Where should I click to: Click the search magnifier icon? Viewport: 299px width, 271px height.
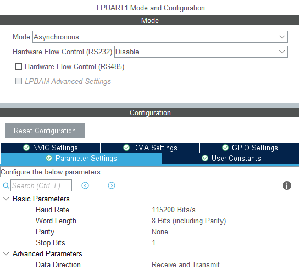coord(6,185)
